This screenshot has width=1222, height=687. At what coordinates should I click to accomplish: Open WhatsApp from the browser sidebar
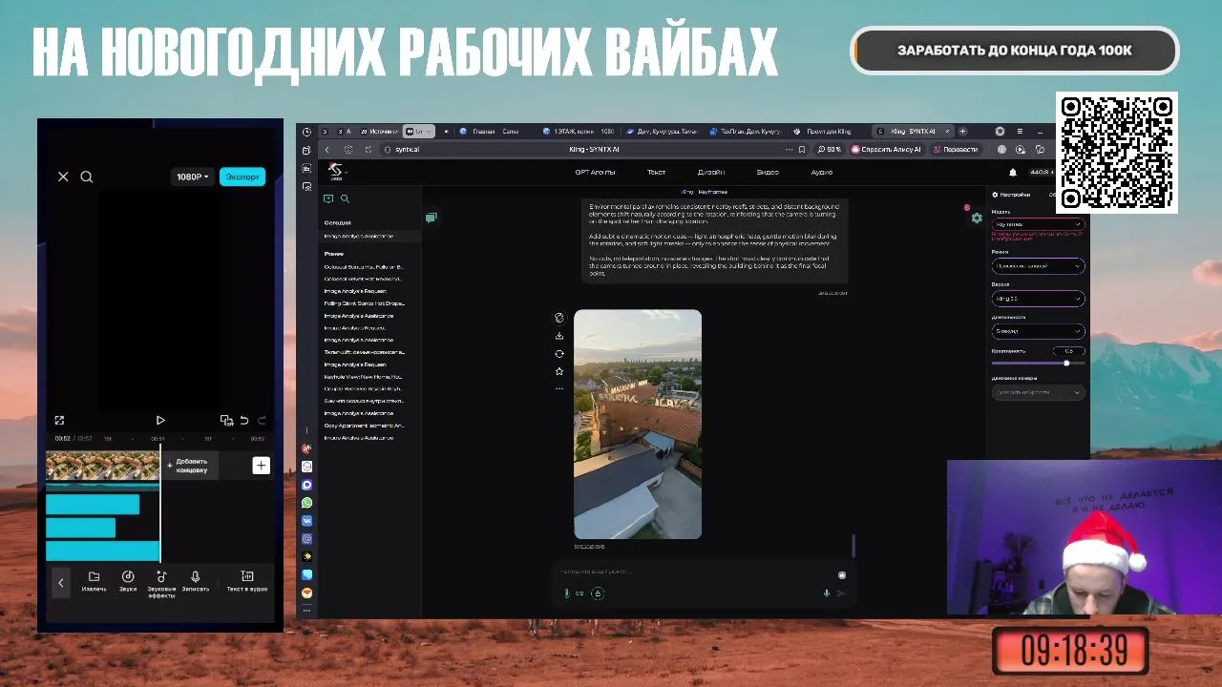pos(306,503)
